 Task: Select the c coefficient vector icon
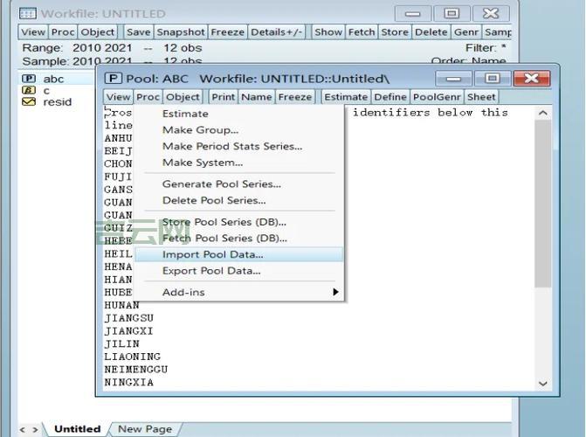29,90
